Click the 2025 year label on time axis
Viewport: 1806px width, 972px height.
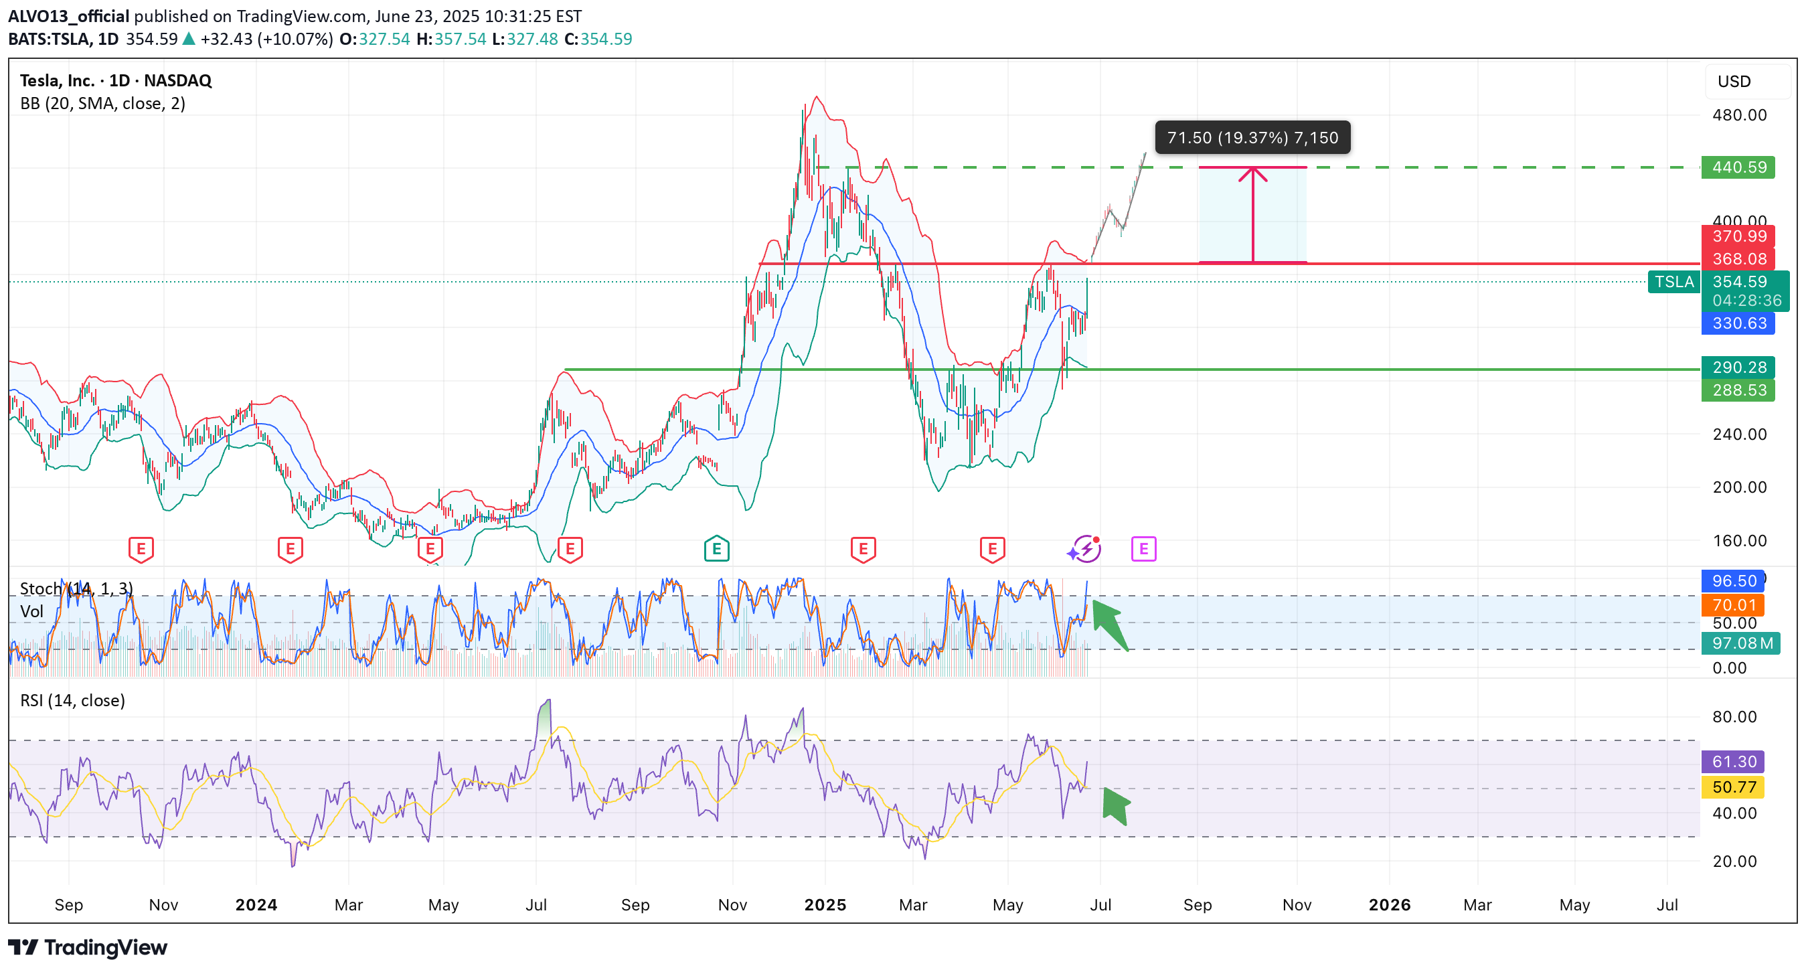point(825,905)
